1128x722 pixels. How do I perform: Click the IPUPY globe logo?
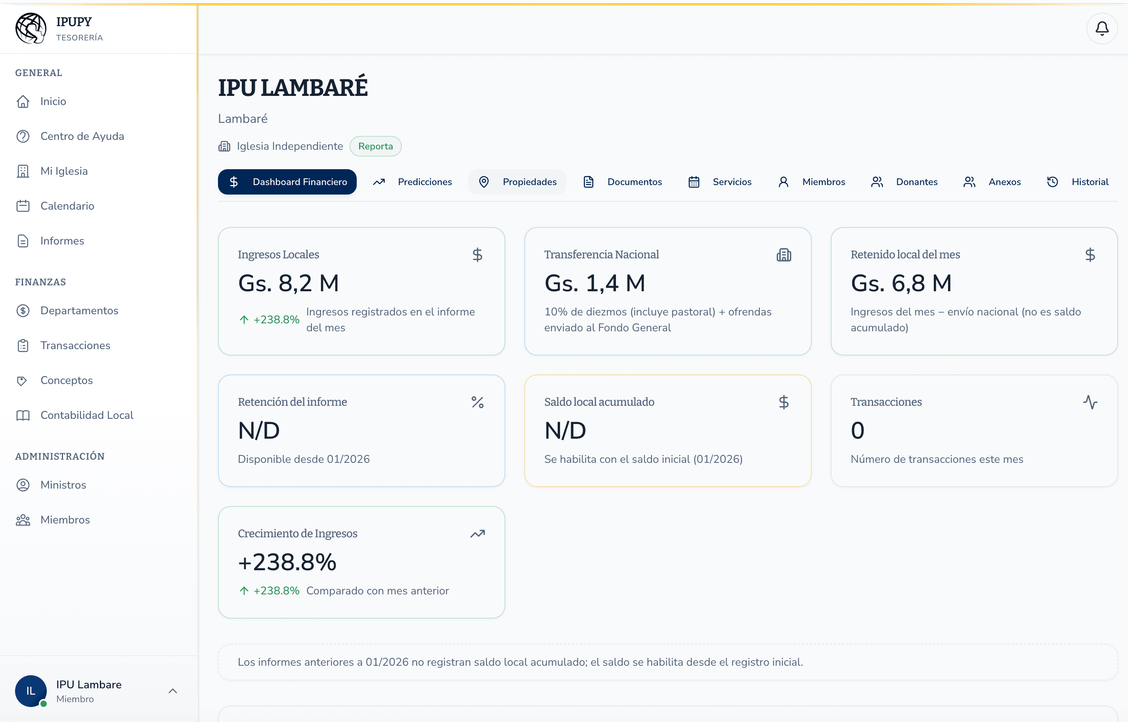pyautogui.click(x=31, y=29)
